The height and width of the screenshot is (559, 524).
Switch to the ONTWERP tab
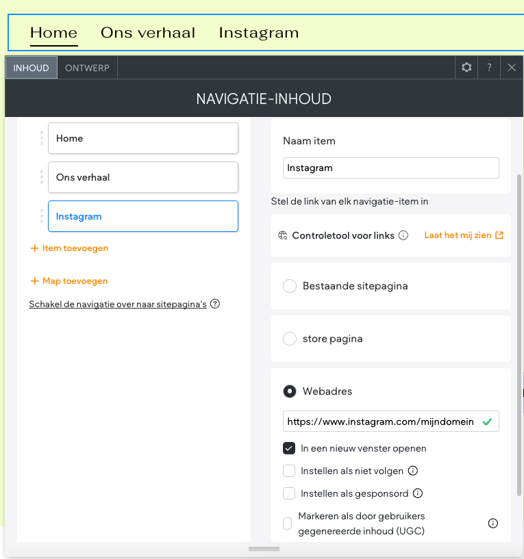click(x=87, y=68)
